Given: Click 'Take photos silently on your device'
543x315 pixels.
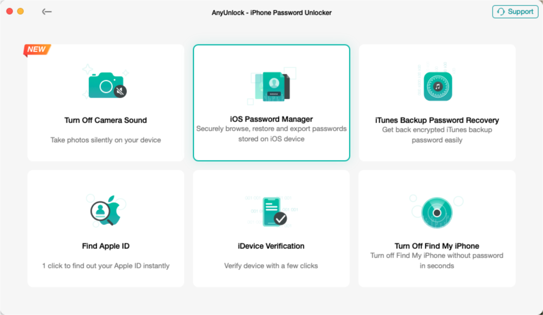Looking at the screenshot, I should coord(106,140).
